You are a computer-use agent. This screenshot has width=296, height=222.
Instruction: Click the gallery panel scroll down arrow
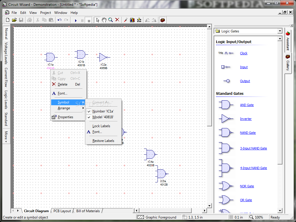[x=280, y=210]
